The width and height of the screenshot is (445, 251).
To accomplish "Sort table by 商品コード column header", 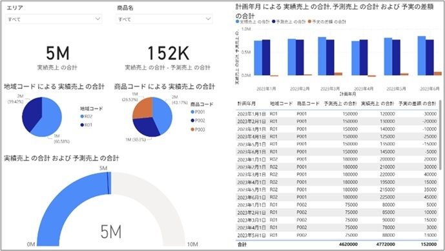I will coord(308,103).
